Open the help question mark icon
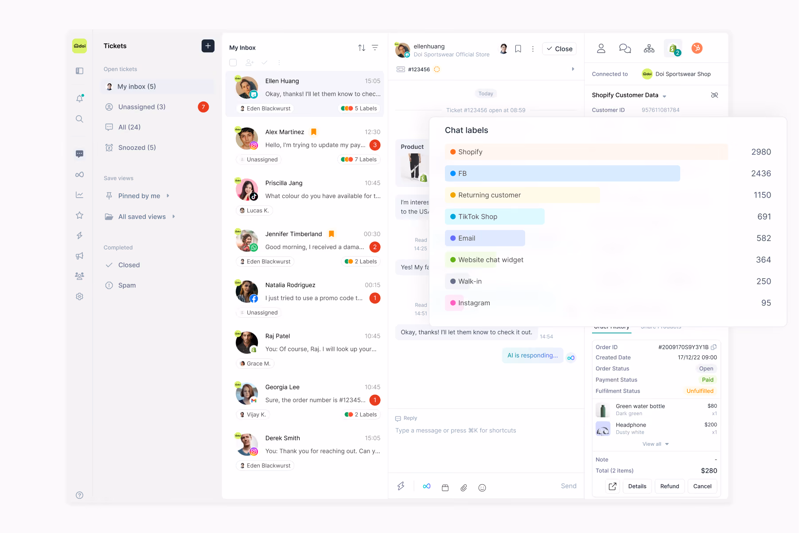 80,495
